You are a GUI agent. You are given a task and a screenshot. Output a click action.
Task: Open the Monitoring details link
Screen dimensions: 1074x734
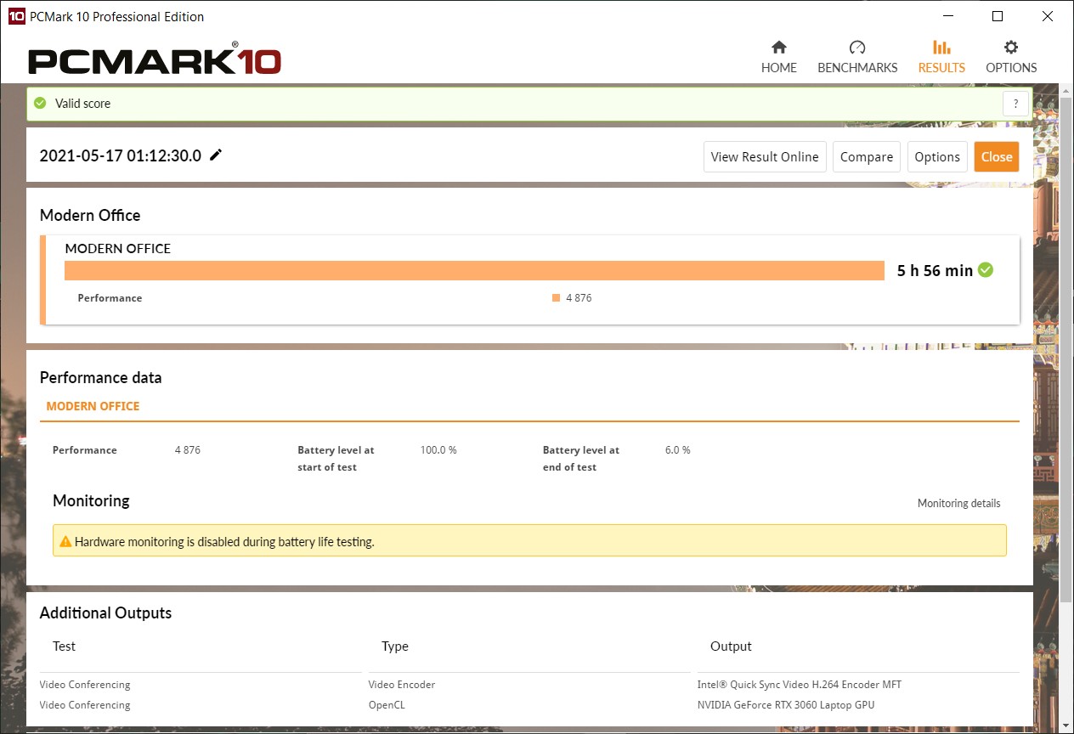[958, 504]
